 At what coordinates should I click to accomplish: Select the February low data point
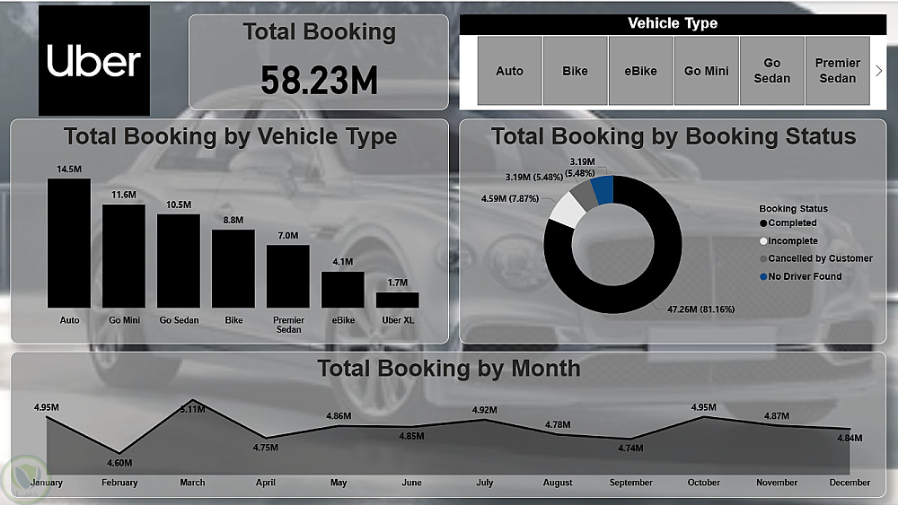pyautogui.click(x=119, y=453)
